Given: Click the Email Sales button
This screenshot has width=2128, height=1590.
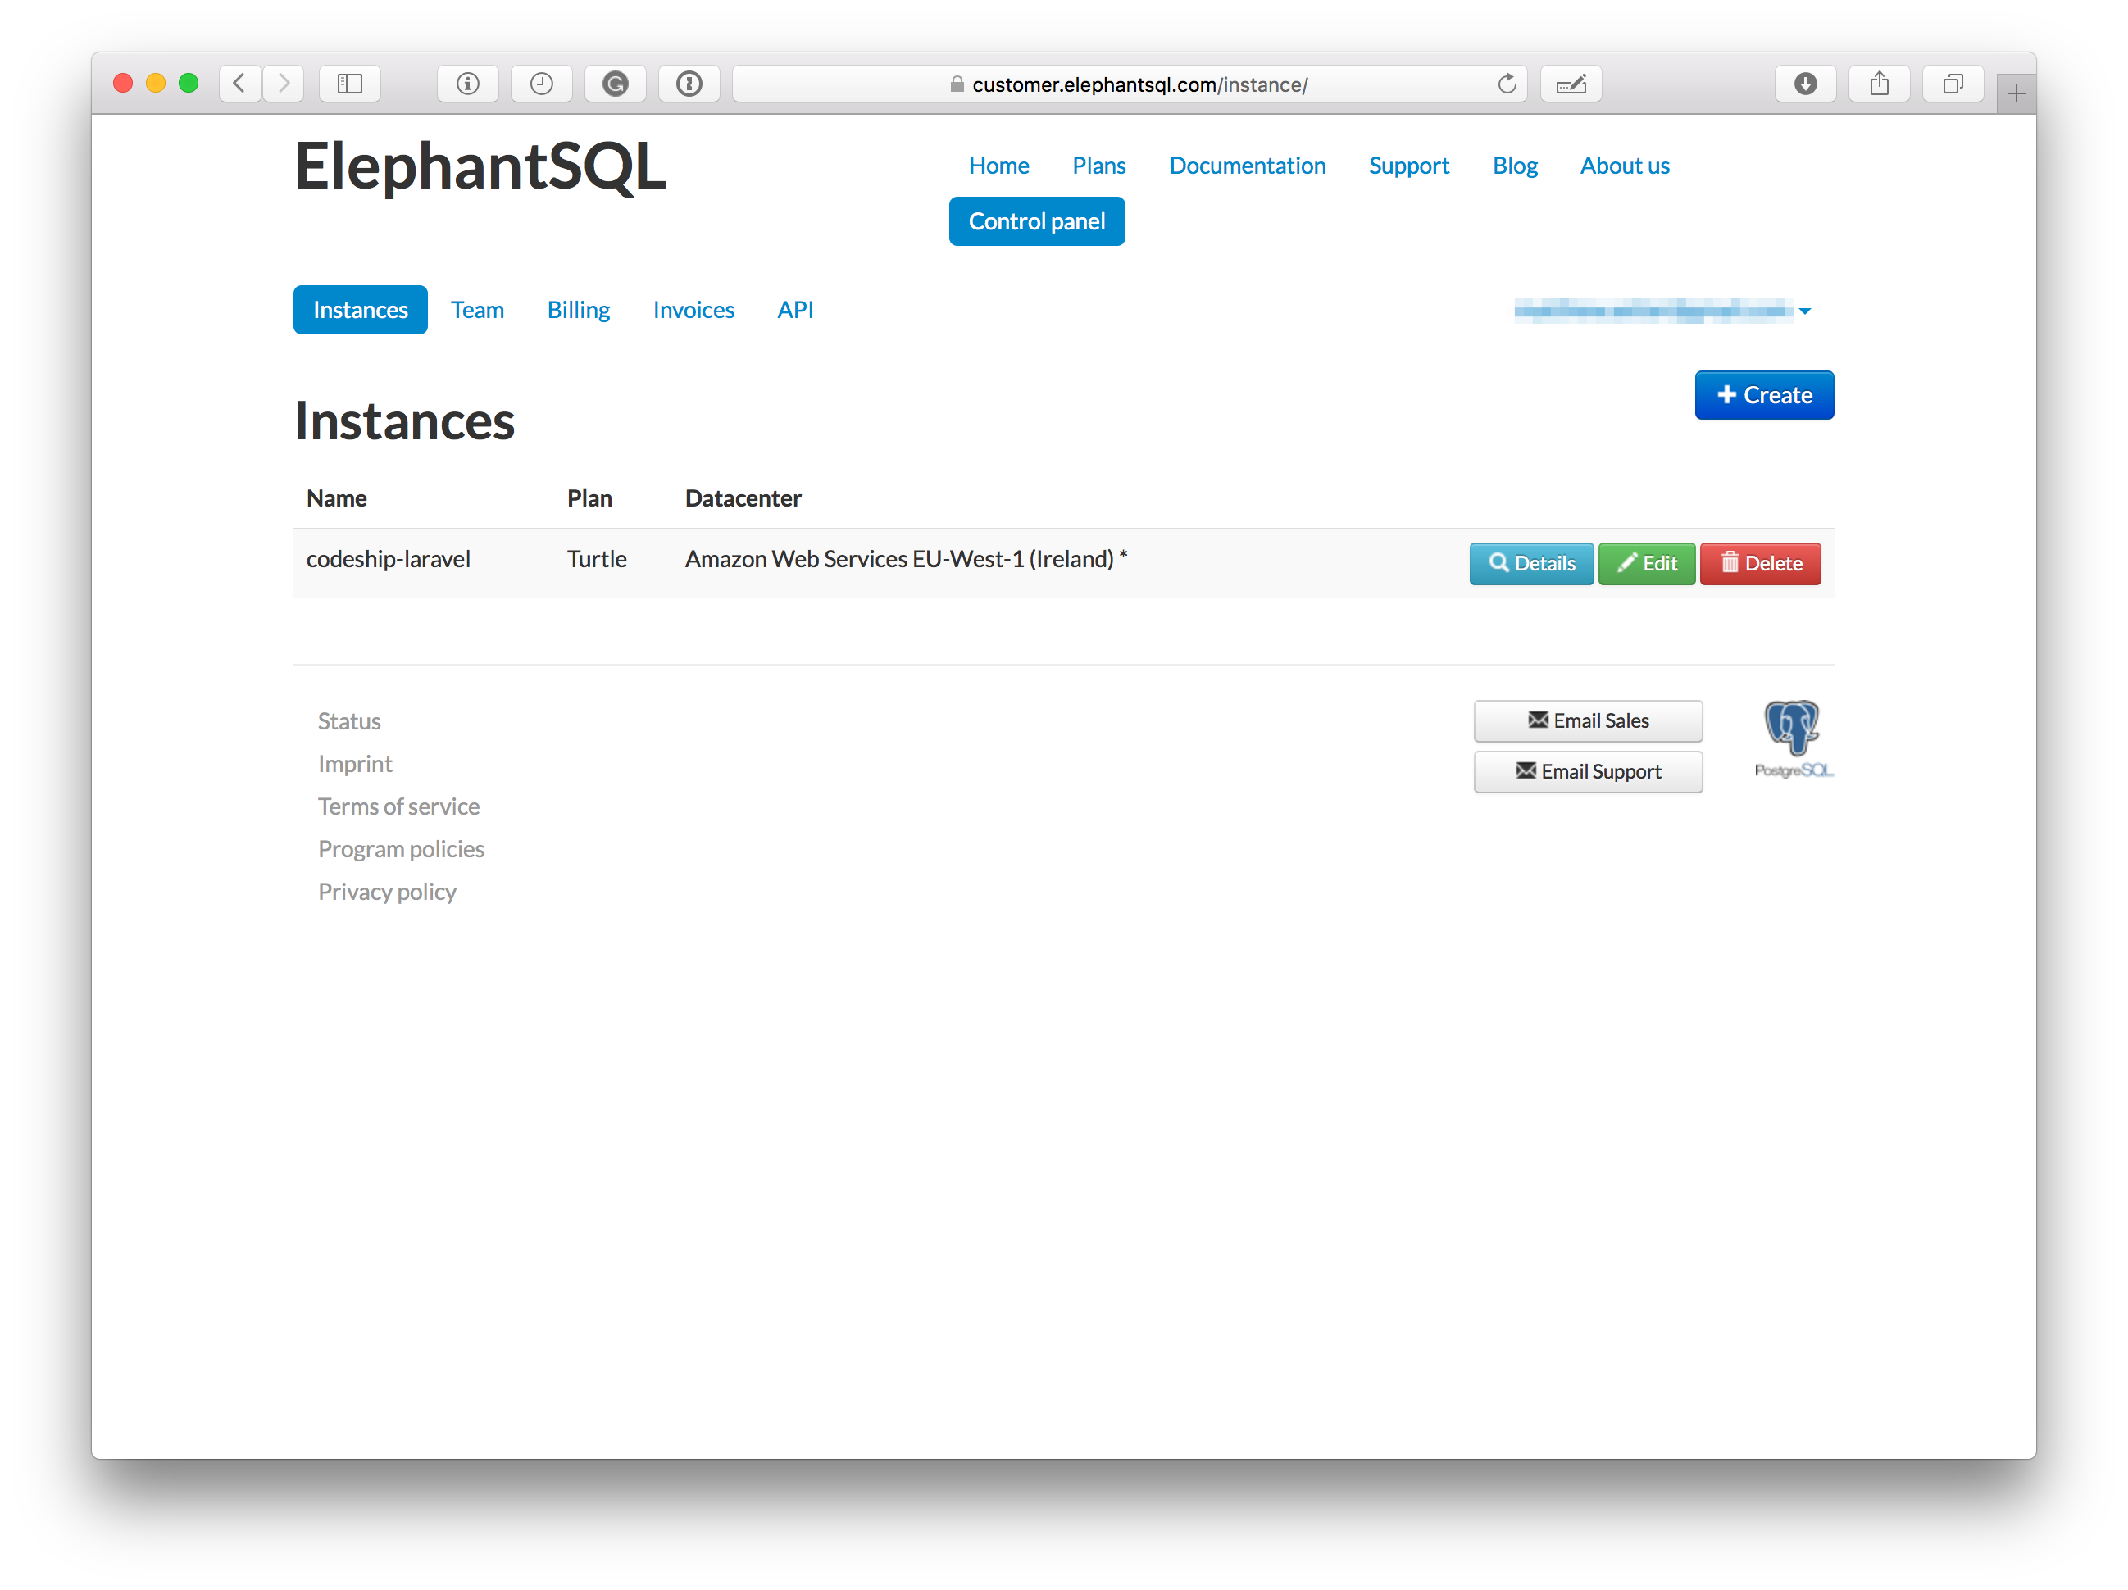Looking at the screenshot, I should click(x=1589, y=720).
